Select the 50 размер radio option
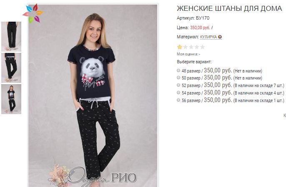 tap(178, 77)
